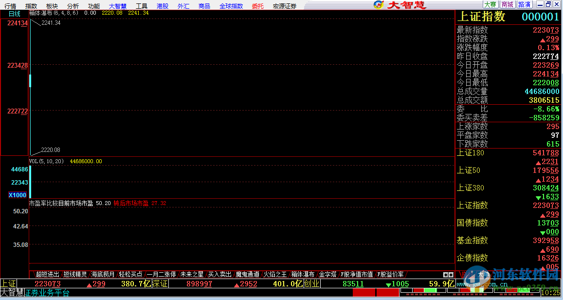Screen dimensions: 563x300
Task: Select the 箱体瀑布 indicator tab
Action: click(x=303, y=274)
